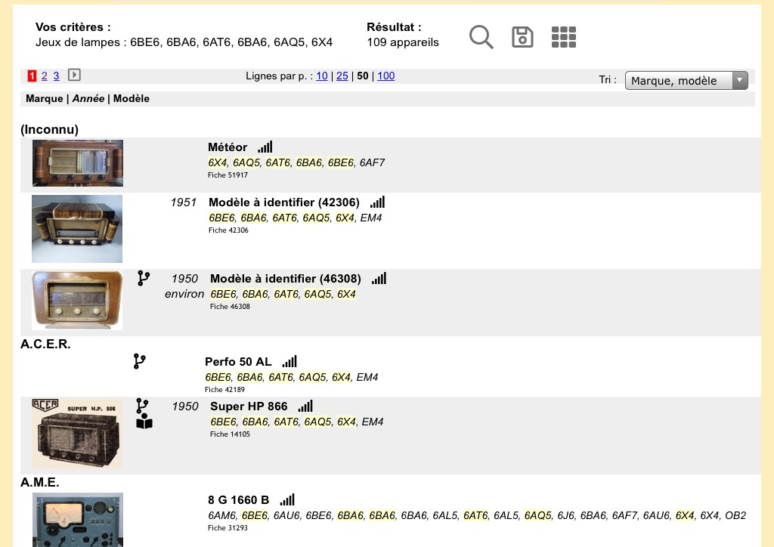Select current page 1
This screenshot has height=547, width=774.
[32, 76]
